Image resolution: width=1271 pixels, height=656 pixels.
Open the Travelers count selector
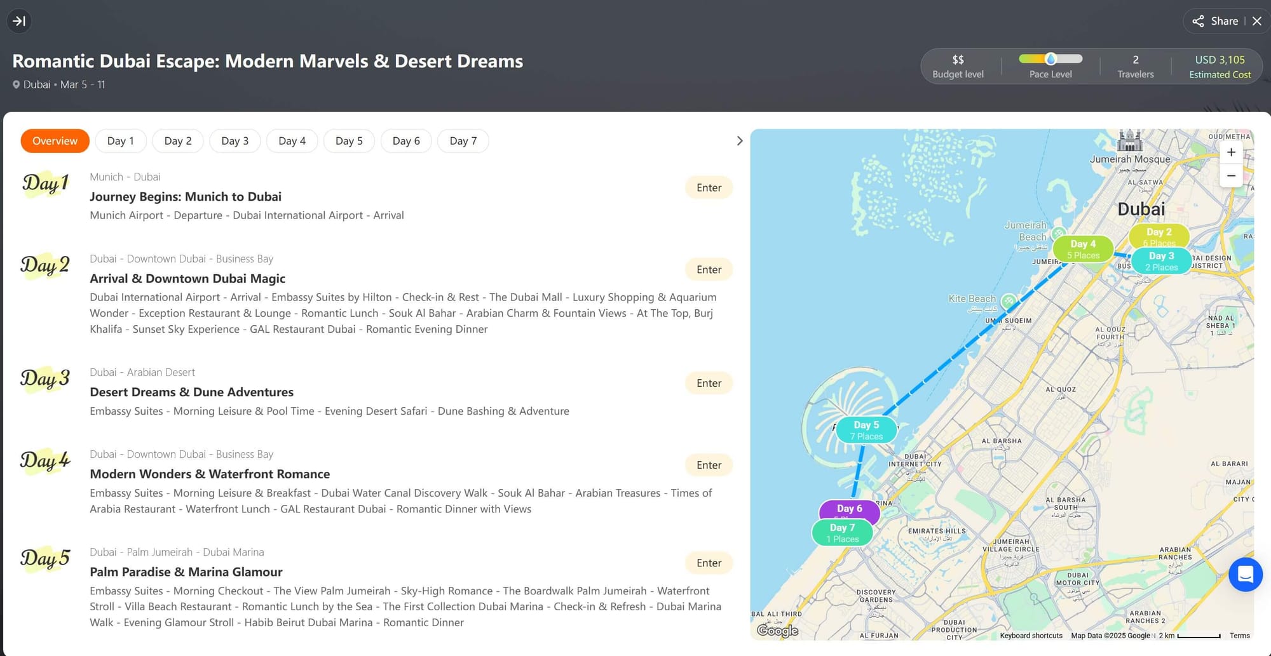pos(1135,66)
